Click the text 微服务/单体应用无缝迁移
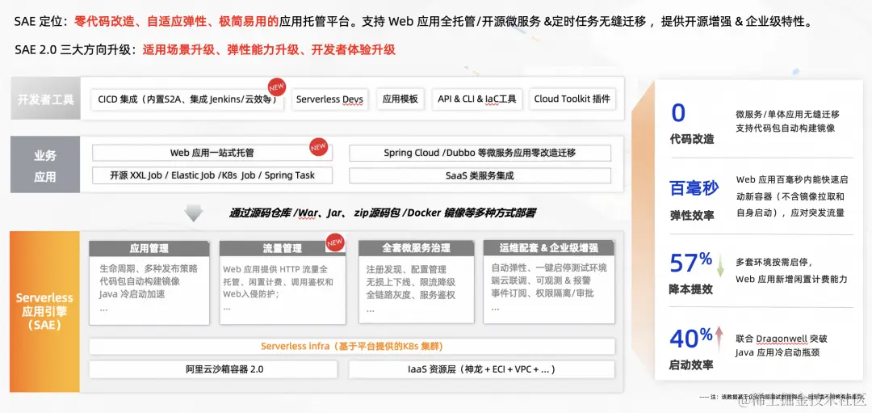This screenshot has width=872, height=413. click(787, 114)
